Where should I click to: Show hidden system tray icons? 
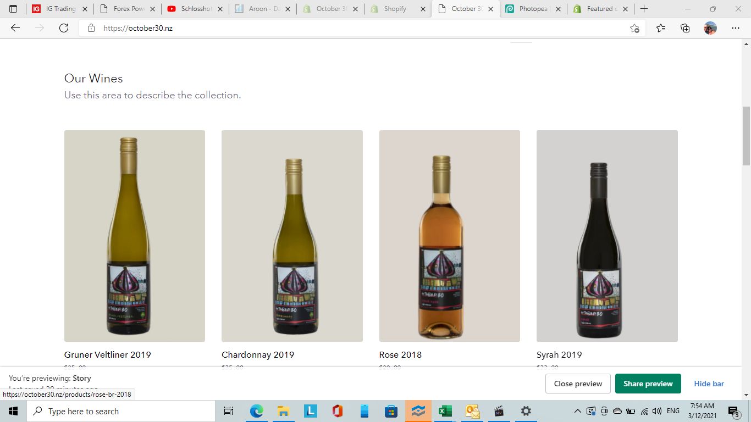(x=577, y=411)
